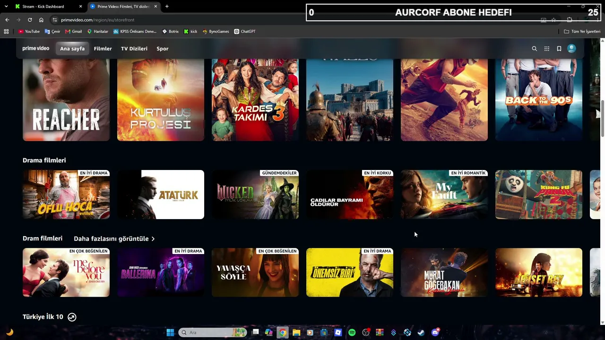
Task: Open the My Fault movie thumbnail
Action: (444, 195)
